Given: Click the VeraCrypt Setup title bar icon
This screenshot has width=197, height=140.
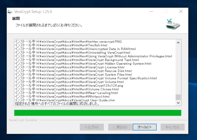Looking at the screenshot, I should (9, 12).
